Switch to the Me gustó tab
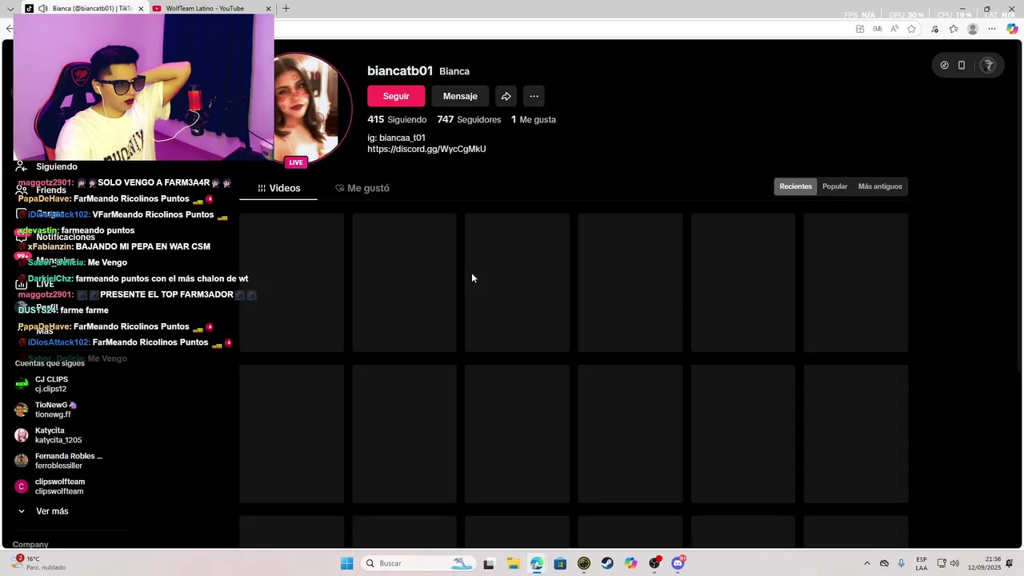Screen dimensions: 1024x576 [x=362, y=188]
